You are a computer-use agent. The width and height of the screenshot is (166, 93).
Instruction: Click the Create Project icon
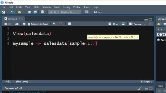[x=13, y=12]
